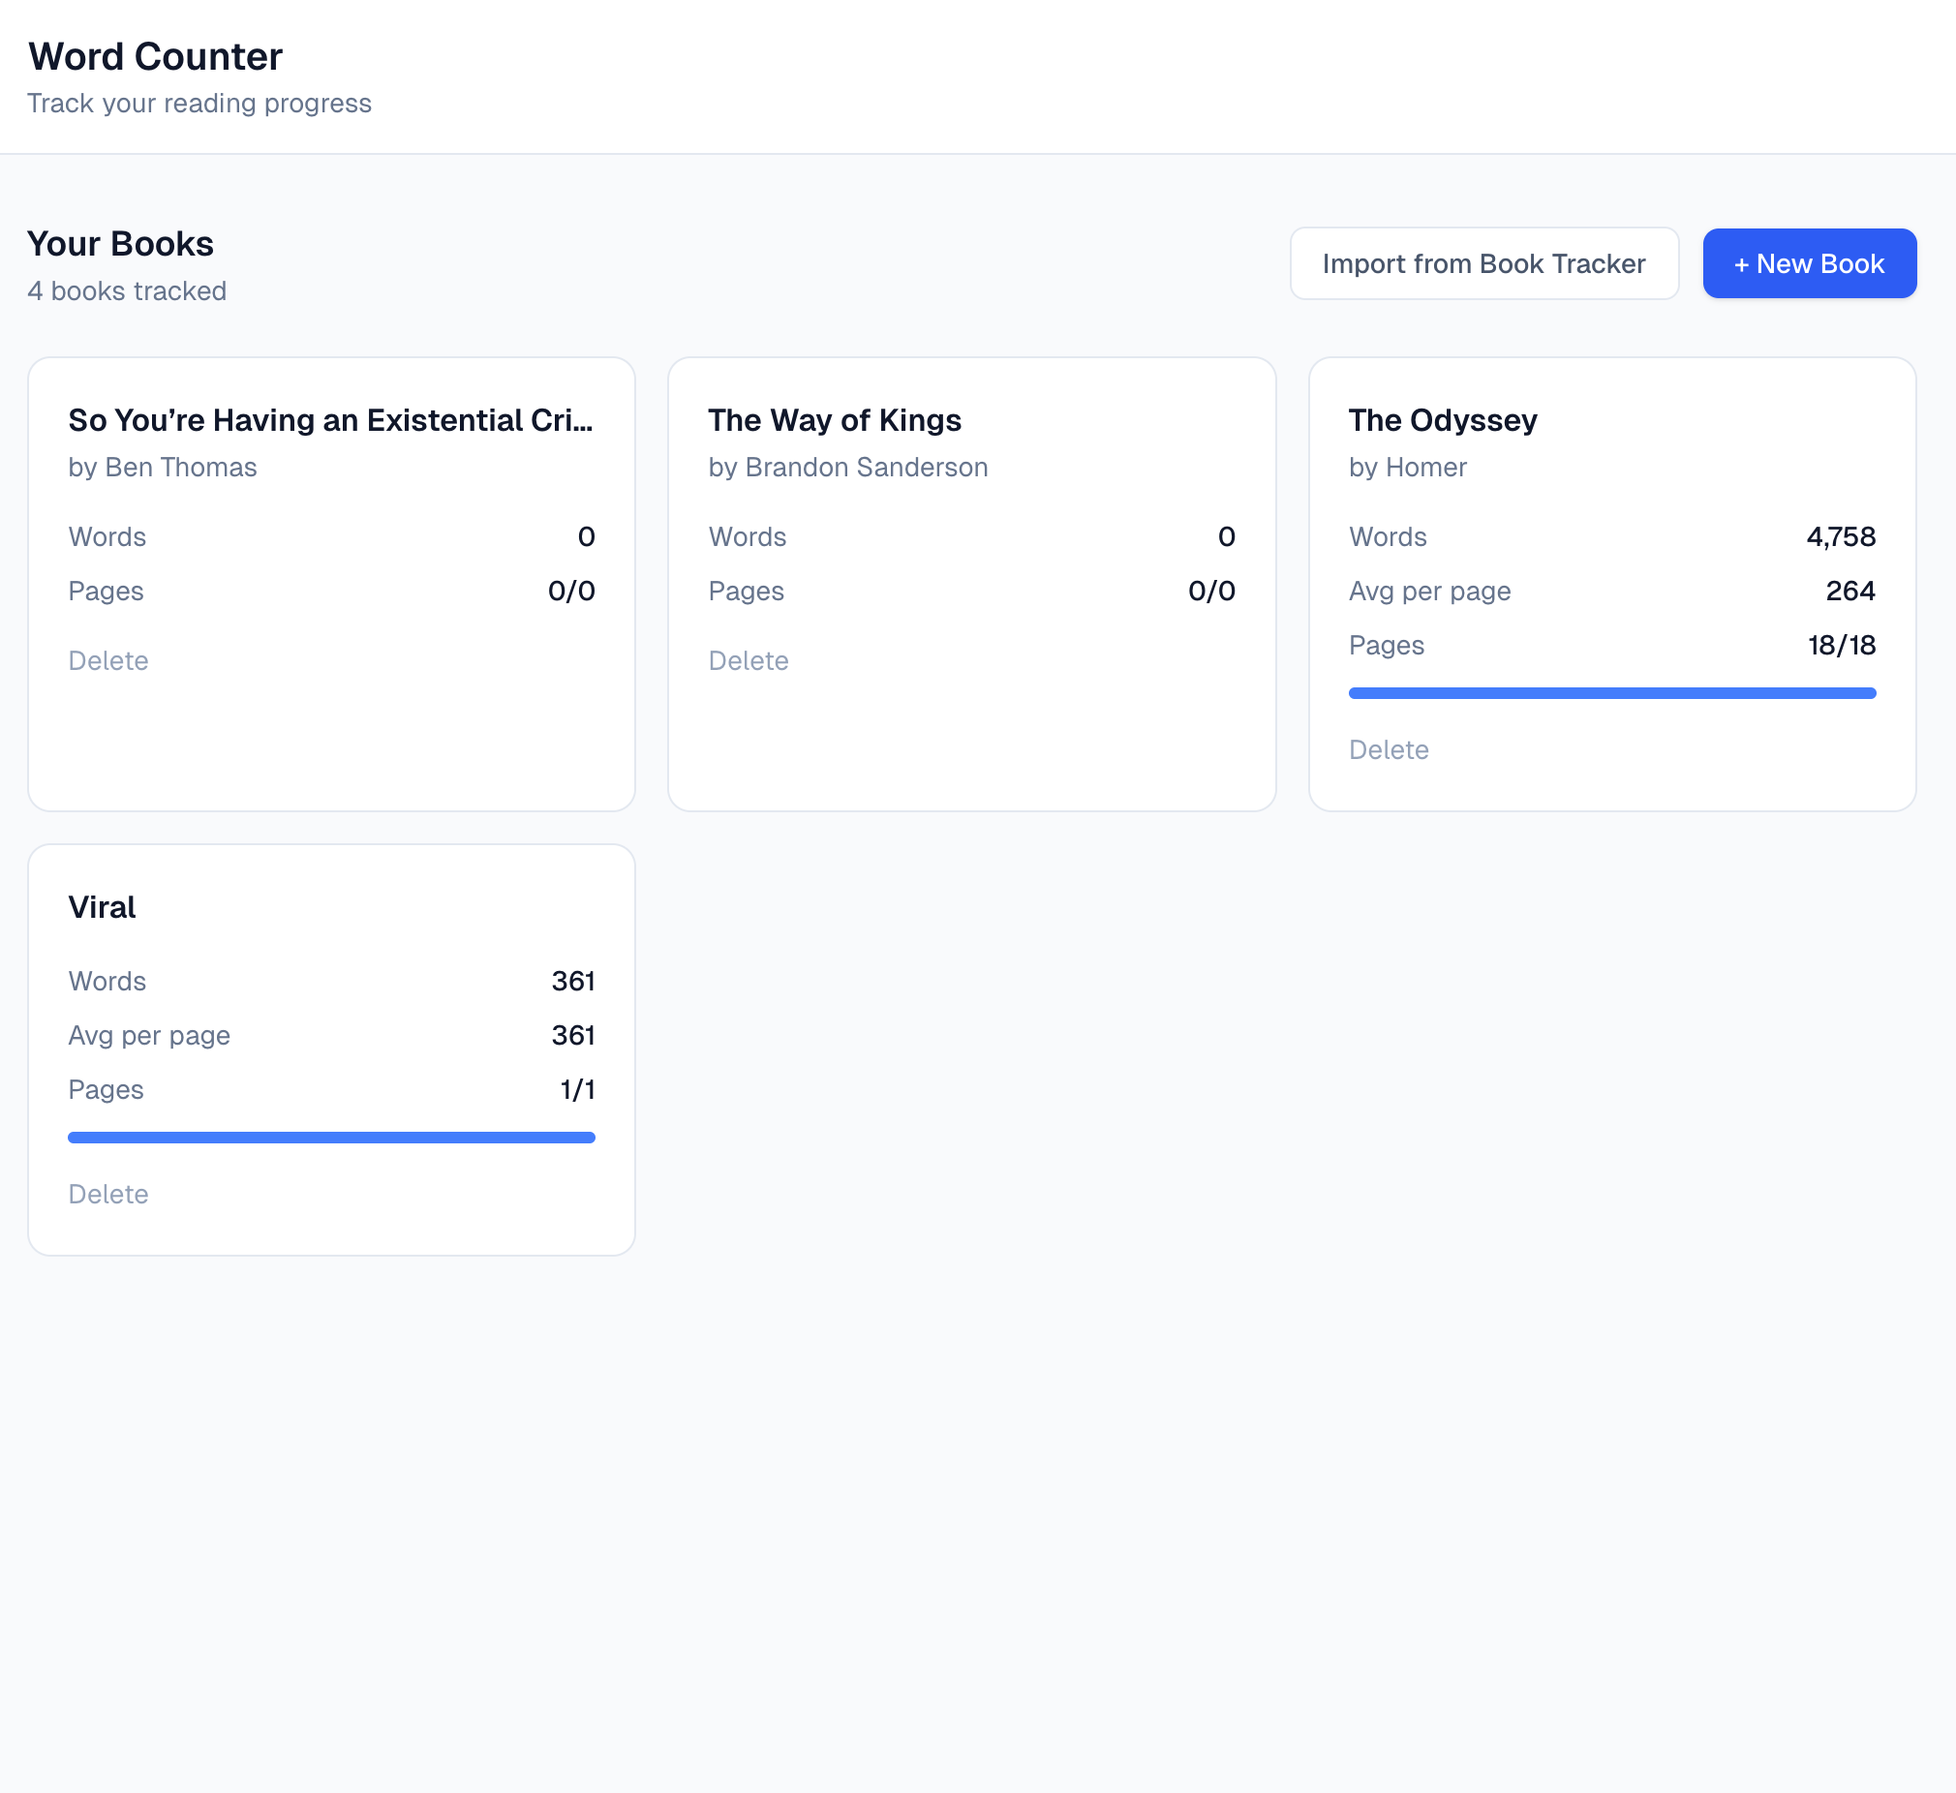The width and height of the screenshot is (1956, 1793).
Task: Click Viral pages value 1/1
Action: [x=577, y=1089]
